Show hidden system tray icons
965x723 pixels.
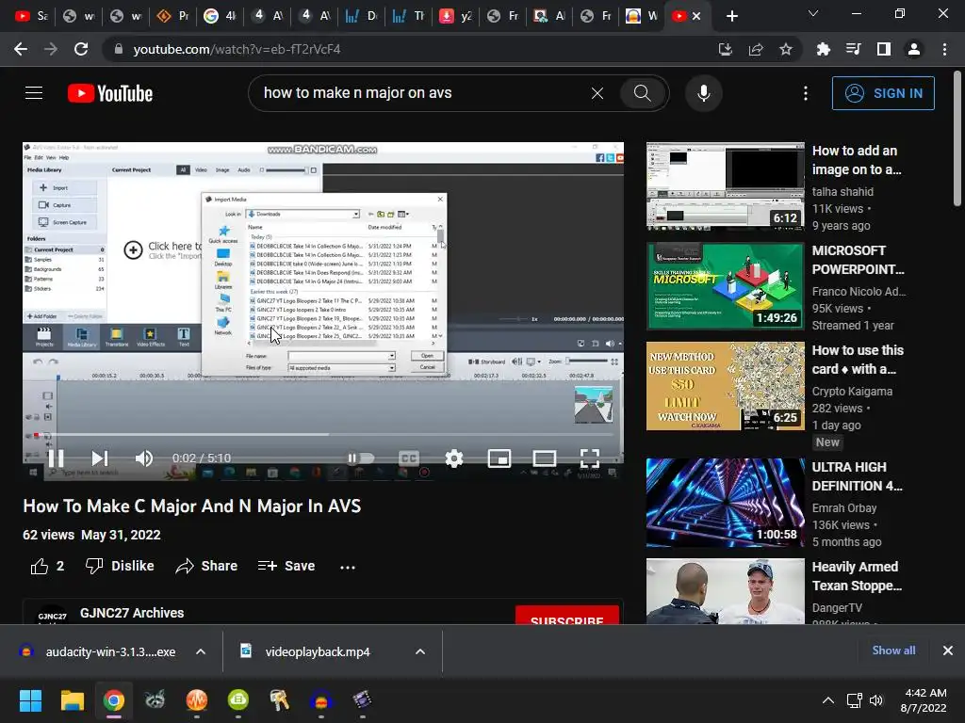(x=828, y=700)
